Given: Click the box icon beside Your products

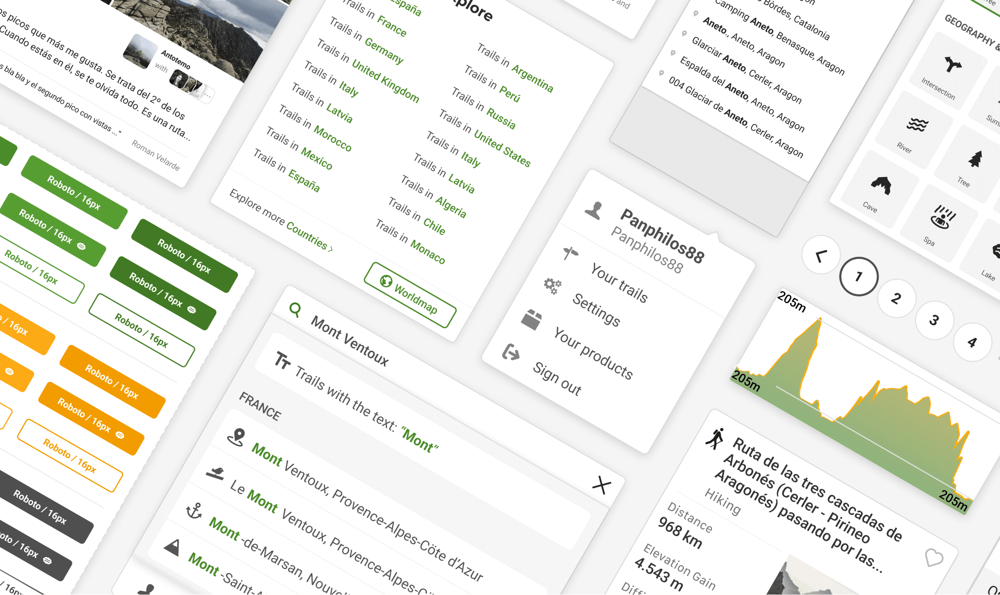Looking at the screenshot, I should pyautogui.click(x=532, y=319).
